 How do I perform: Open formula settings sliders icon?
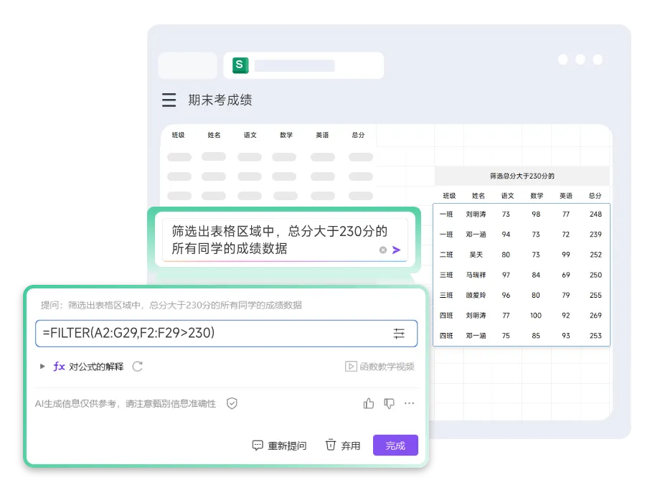399,334
